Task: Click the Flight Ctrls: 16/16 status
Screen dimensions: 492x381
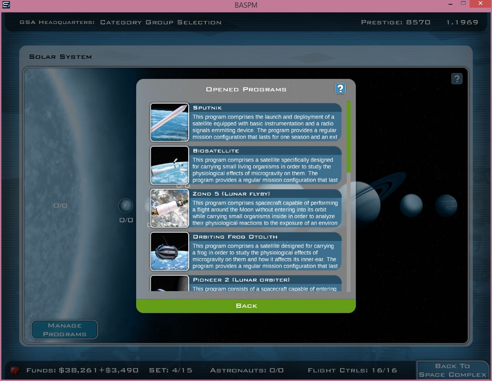Action: pos(352,370)
